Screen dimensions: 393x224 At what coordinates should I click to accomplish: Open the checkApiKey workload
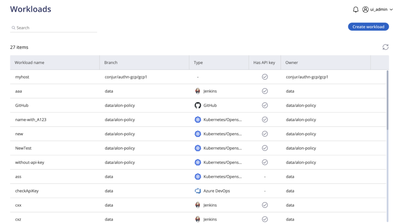(x=27, y=191)
